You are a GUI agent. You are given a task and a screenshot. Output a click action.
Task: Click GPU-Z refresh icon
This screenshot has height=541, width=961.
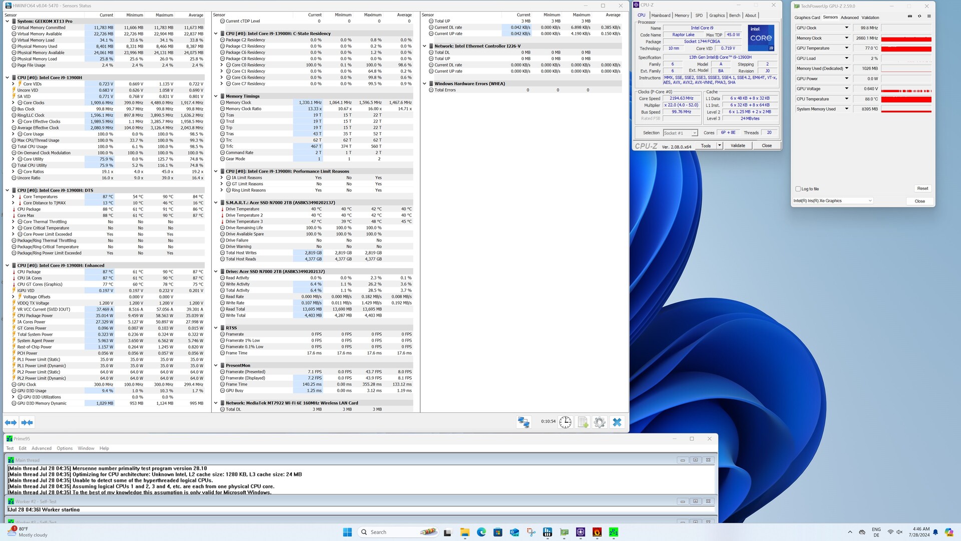(x=919, y=17)
